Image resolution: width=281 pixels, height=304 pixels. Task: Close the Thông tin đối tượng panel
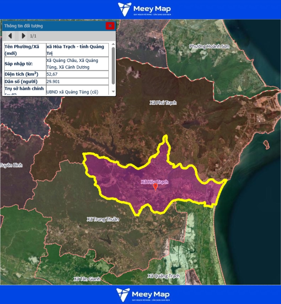pyautogui.click(x=110, y=26)
